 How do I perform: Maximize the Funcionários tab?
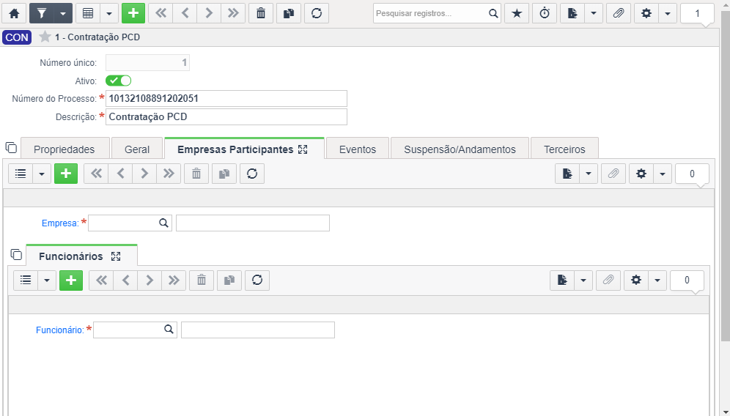[x=116, y=256]
